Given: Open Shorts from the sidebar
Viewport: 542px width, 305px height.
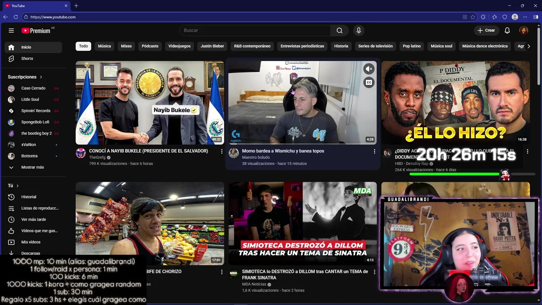Looking at the screenshot, I should (33, 58).
